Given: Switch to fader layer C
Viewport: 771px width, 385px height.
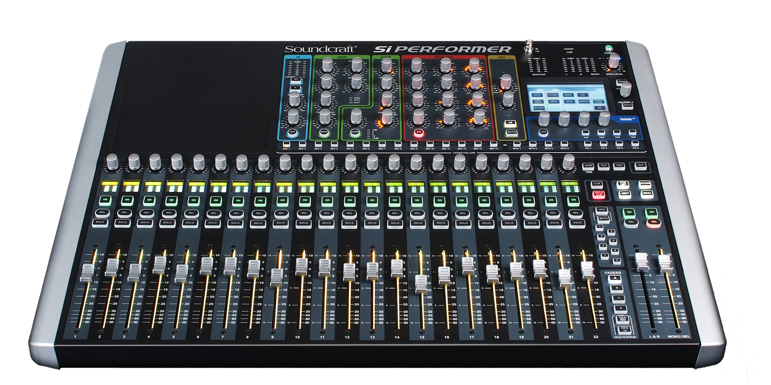Looking at the screenshot, I should (x=618, y=299).
